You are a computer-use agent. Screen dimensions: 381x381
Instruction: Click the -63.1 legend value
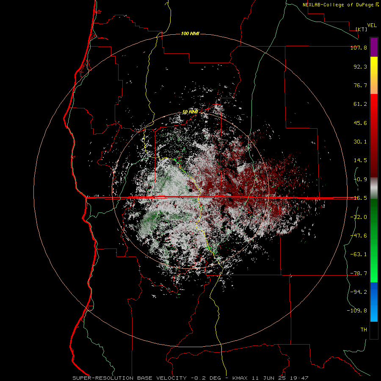tap(359, 254)
